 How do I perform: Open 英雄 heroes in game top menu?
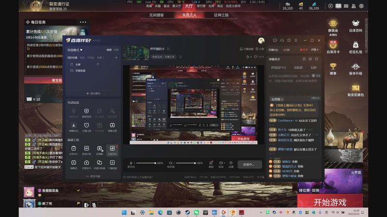click(x=149, y=6)
